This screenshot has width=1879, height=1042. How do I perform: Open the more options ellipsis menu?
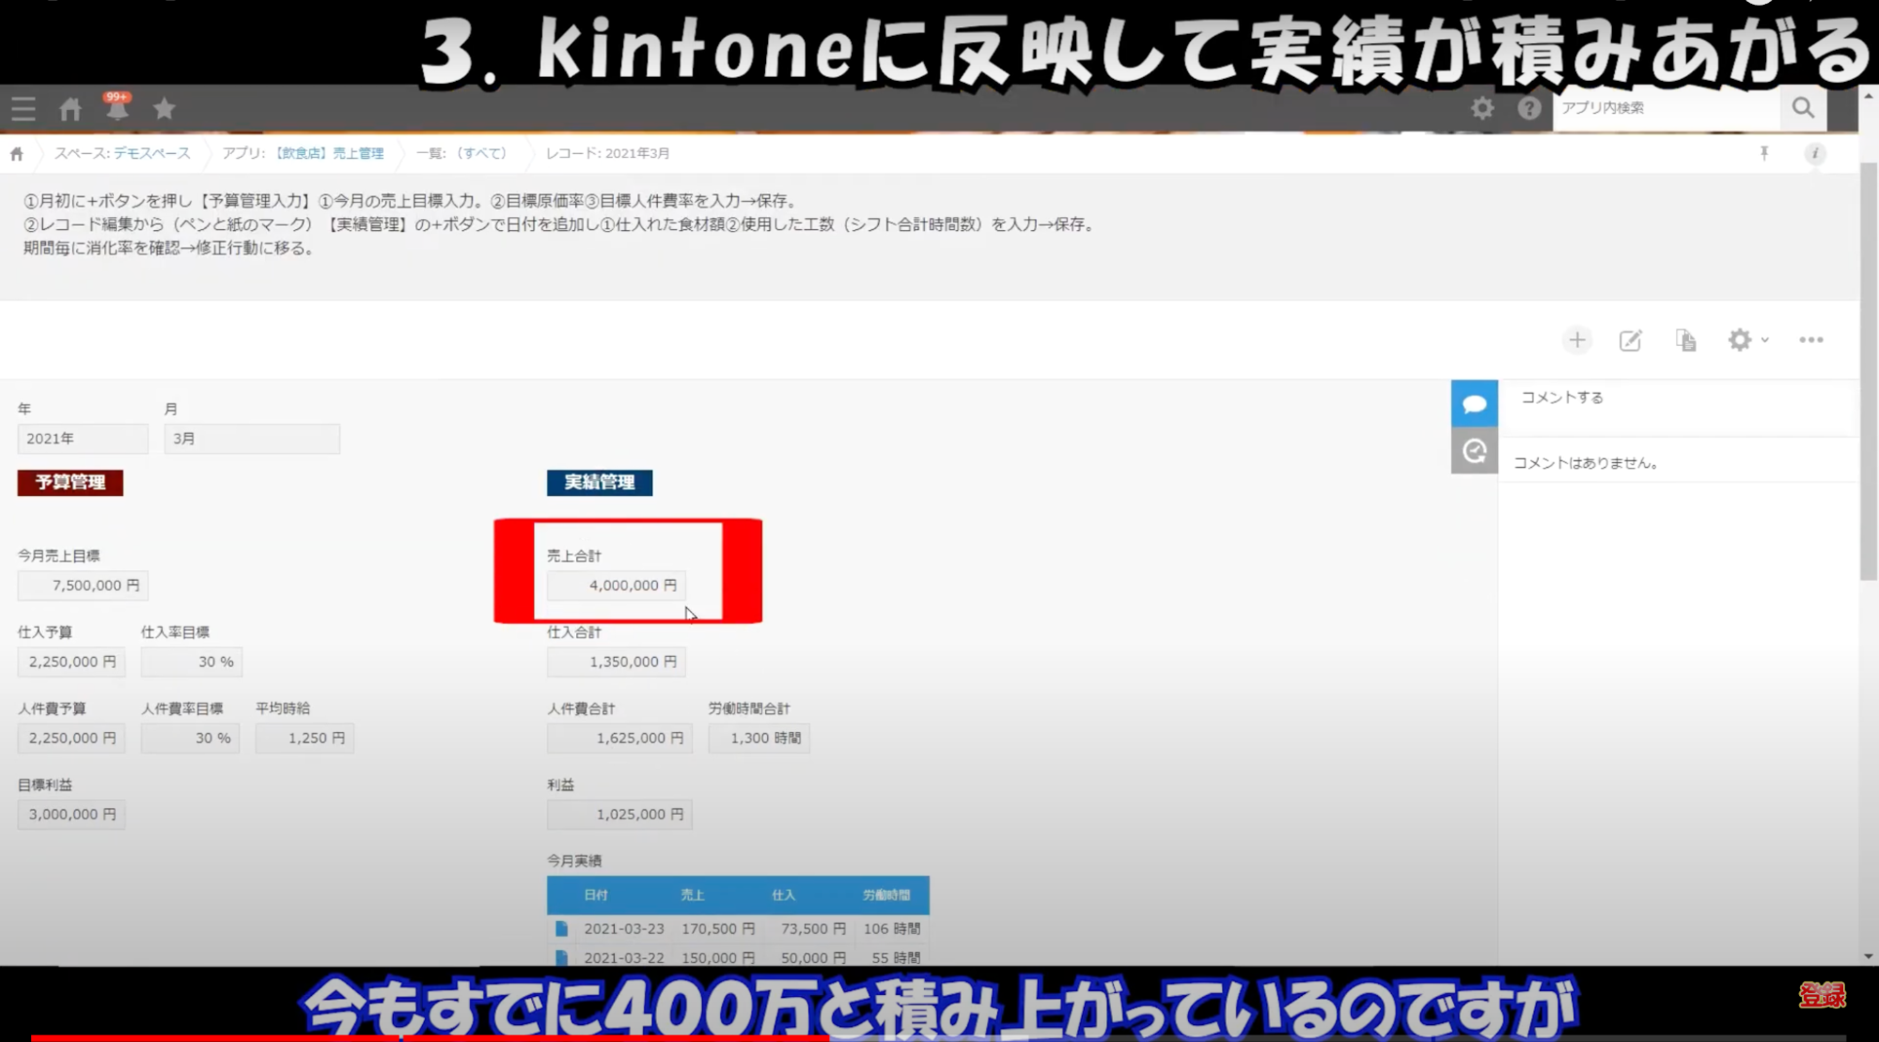coord(1811,340)
